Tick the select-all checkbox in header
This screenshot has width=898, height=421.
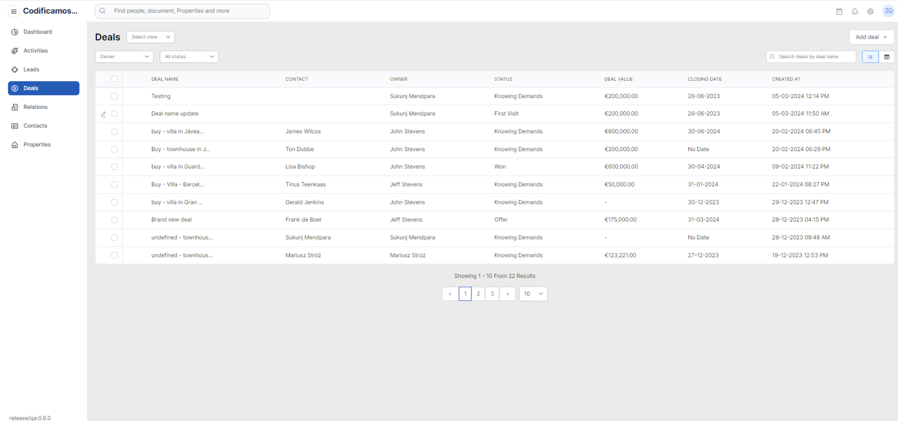tap(114, 79)
